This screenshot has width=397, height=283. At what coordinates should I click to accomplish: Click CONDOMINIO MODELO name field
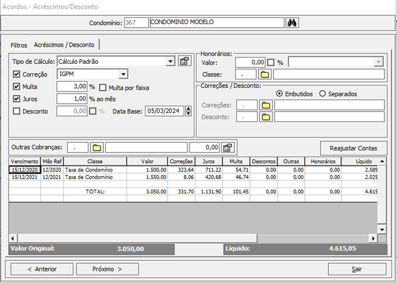(217, 22)
